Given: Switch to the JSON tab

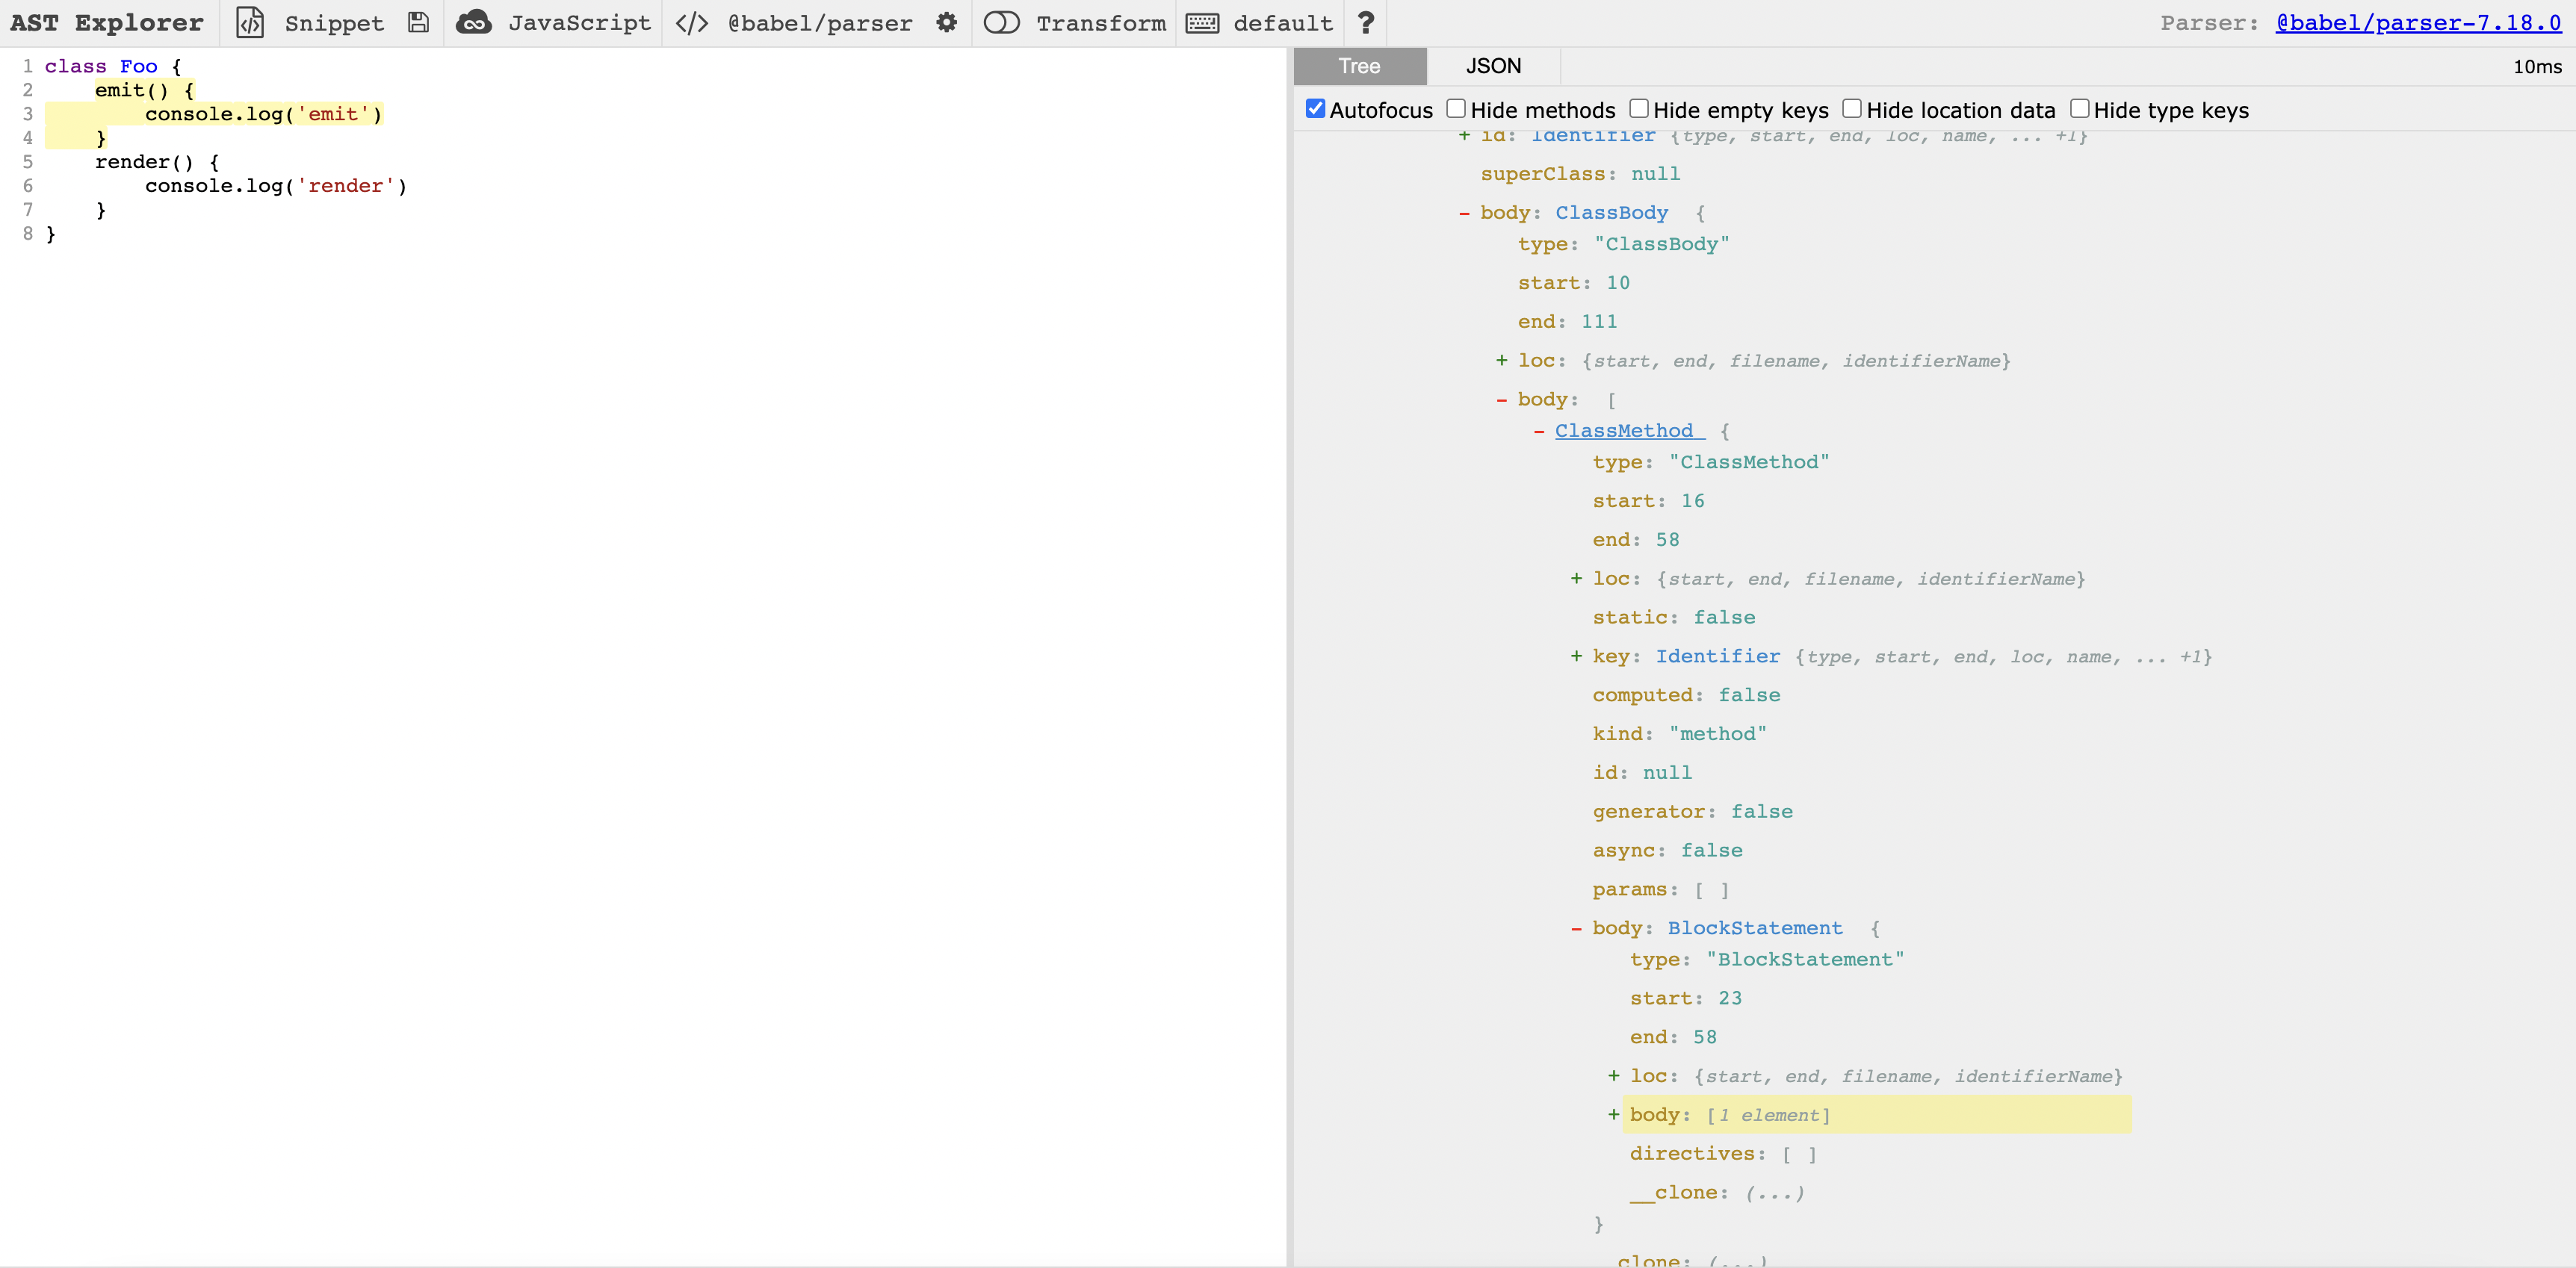Looking at the screenshot, I should (x=1493, y=66).
